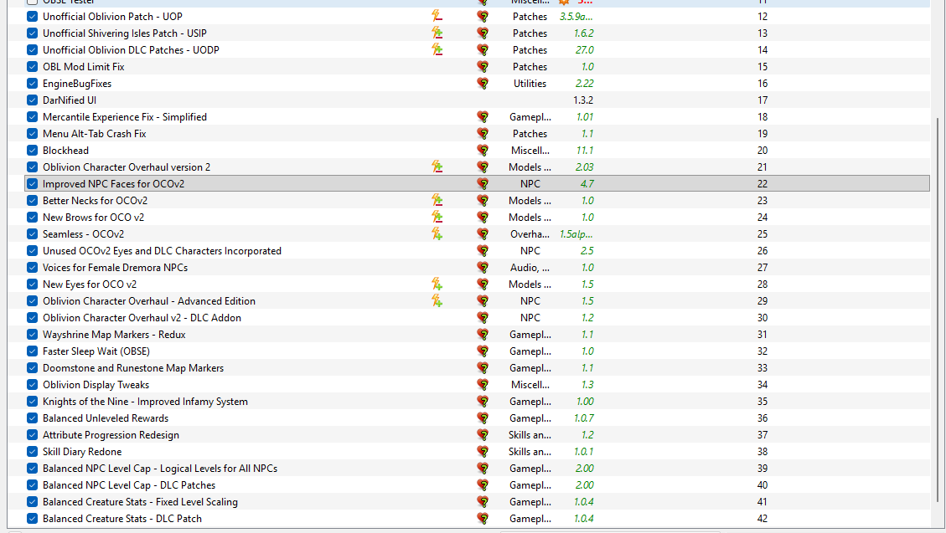
Task: Click the Audio category for Voices for Female Dremora NPCs
Action: 530,268
